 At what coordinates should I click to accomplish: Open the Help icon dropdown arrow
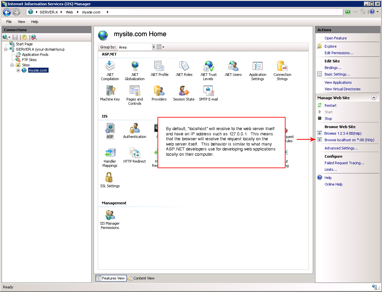(x=378, y=12)
